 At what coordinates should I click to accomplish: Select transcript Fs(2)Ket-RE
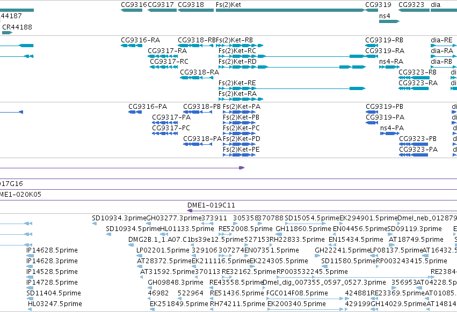pos(237,83)
